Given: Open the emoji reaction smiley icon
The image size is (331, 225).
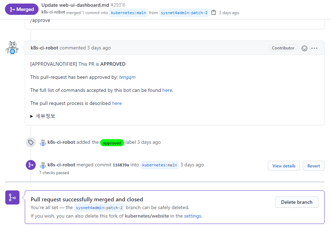Looking at the screenshot, I should click(304, 48).
